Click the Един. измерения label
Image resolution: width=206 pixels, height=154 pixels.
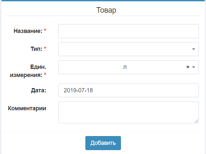coord(28,71)
